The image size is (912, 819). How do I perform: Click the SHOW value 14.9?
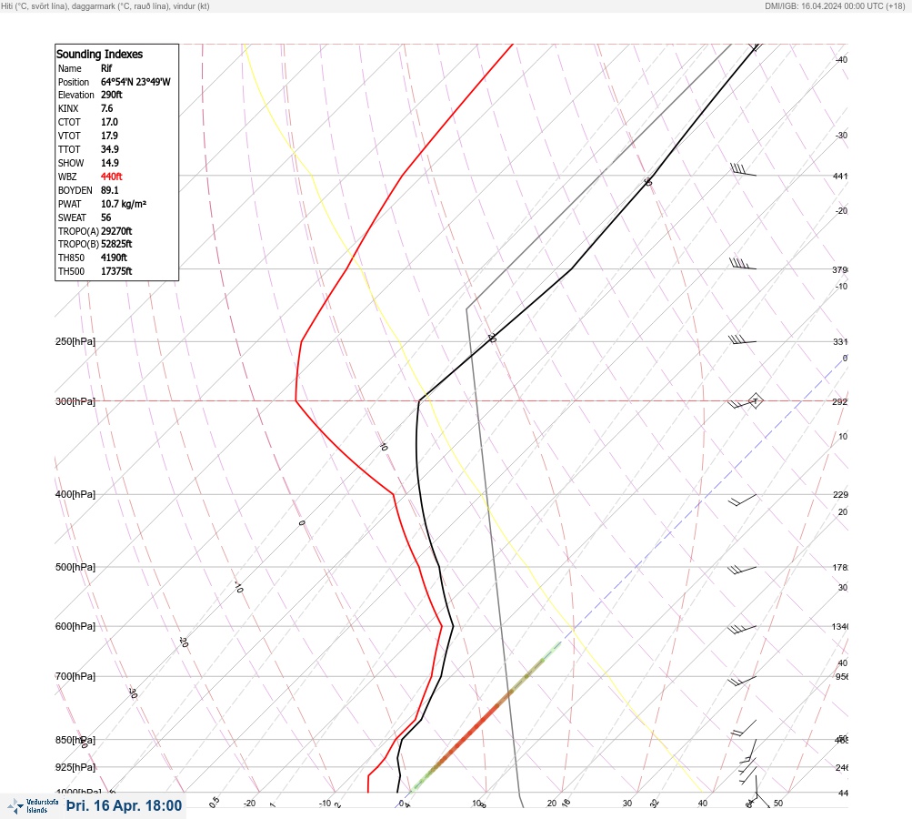110,163
